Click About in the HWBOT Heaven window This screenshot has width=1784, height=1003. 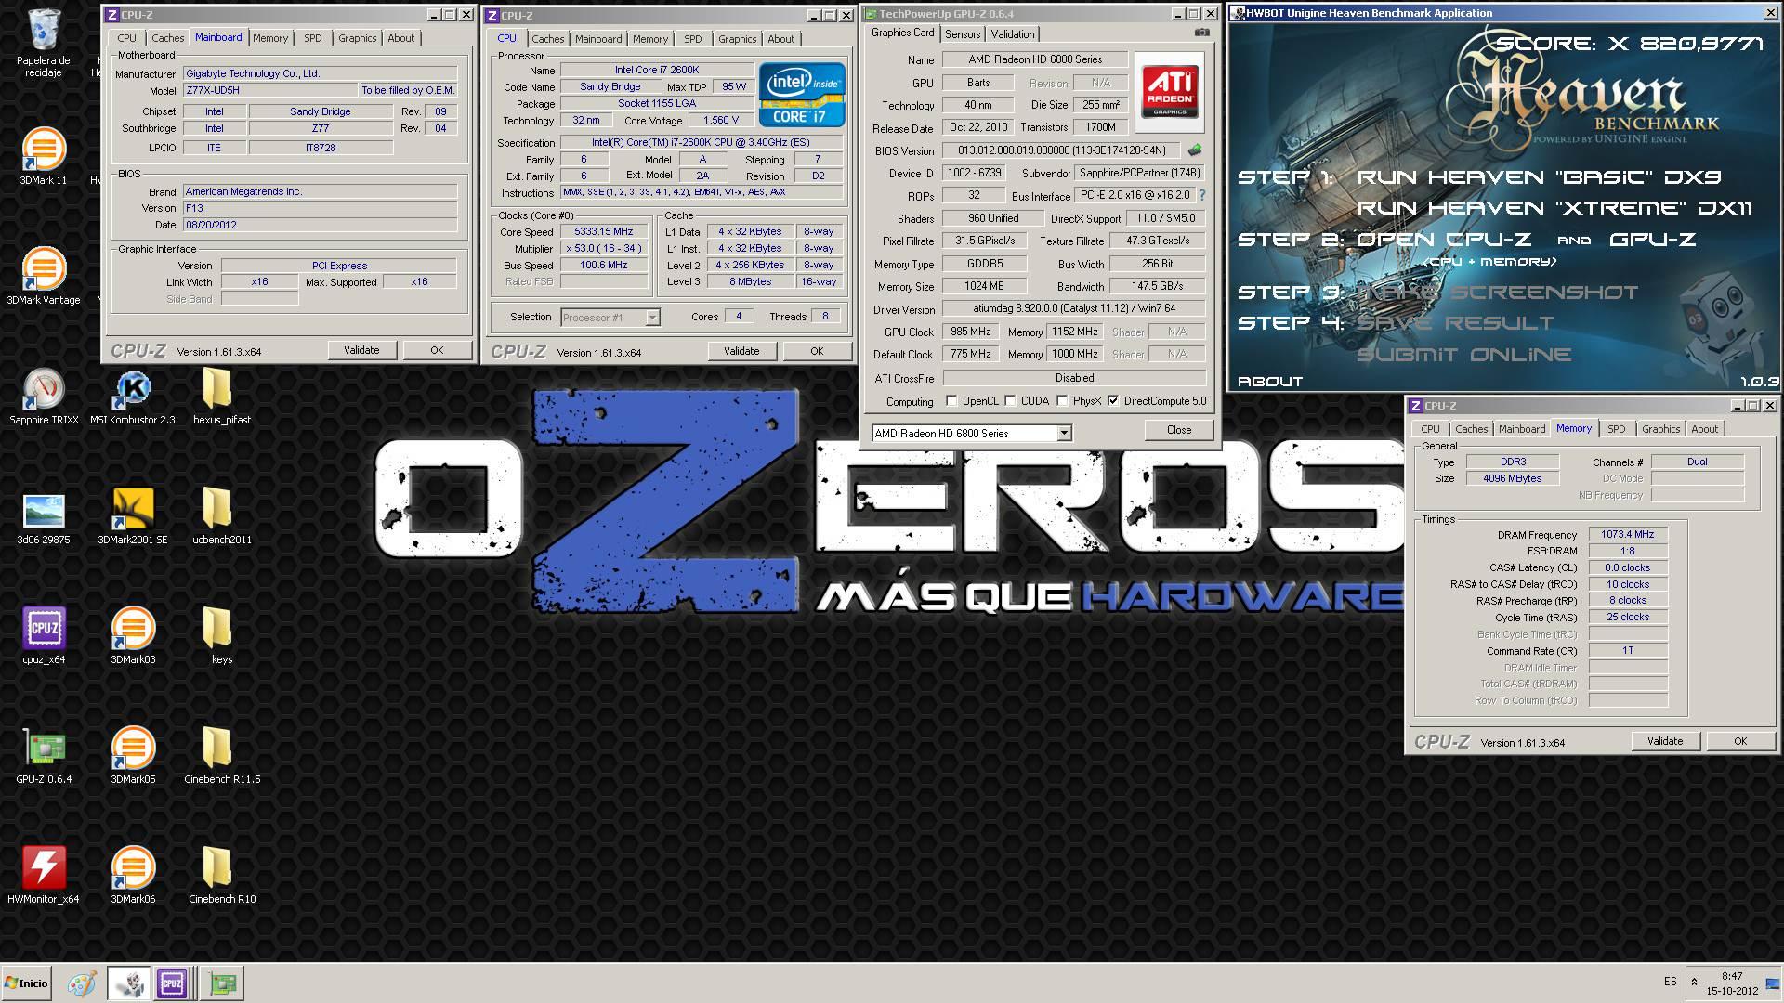(1270, 382)
